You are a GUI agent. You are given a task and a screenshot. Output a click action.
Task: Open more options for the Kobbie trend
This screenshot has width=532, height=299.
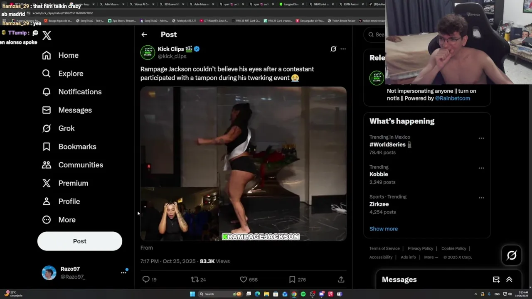pyautogui.click(x=481, y=168)
